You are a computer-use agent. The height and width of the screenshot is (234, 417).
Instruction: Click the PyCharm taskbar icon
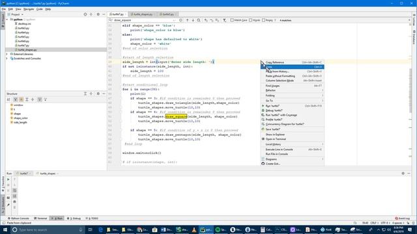[206, 229]
